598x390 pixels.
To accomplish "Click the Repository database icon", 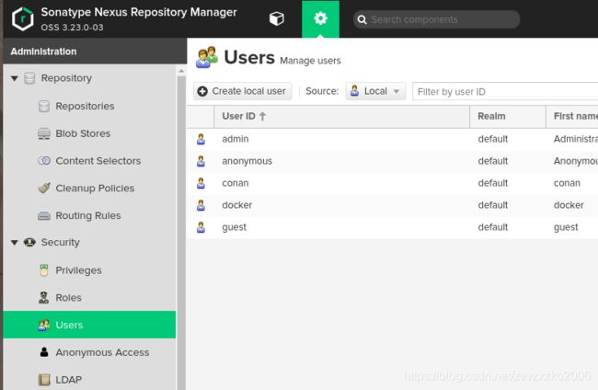I will [x=29, y=78].
